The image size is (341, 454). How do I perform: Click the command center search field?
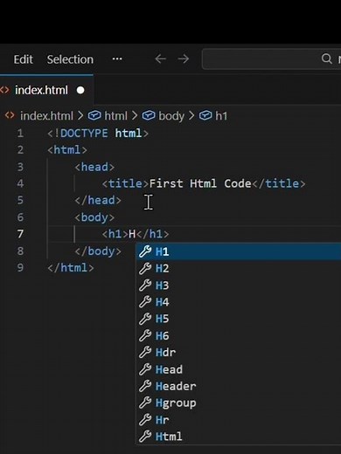click(271, 59)
